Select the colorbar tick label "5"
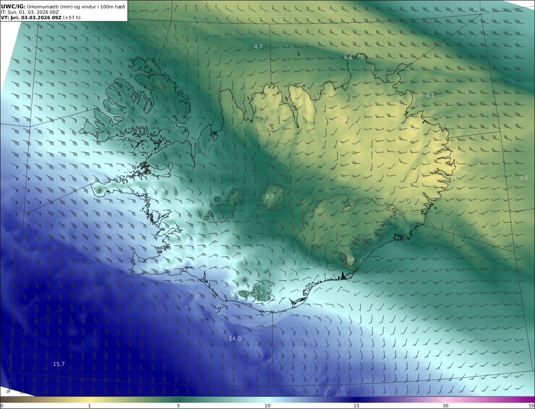 (178, 406)
